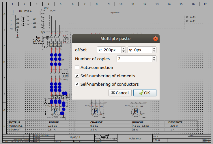Click column header 10 on ruler

[x=121, y=4]
